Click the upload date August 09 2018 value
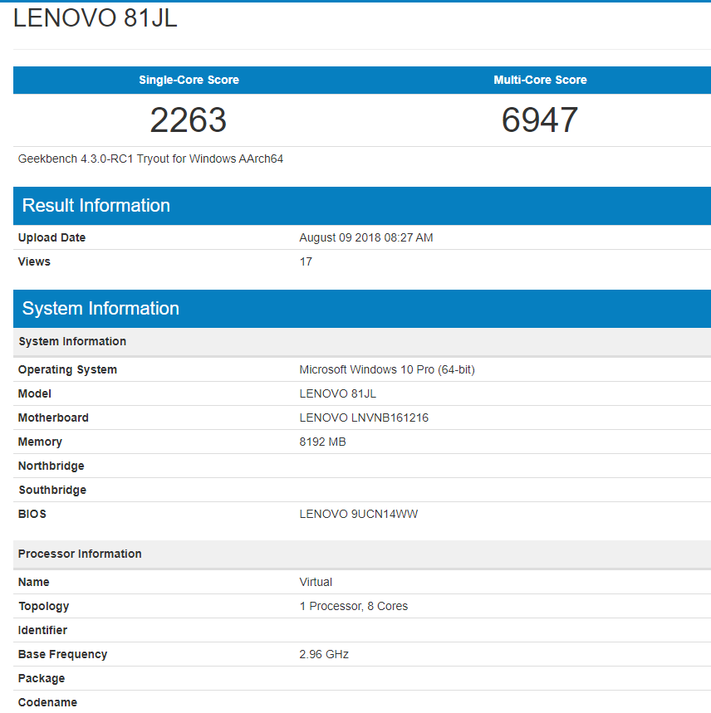 click(365, 237)
